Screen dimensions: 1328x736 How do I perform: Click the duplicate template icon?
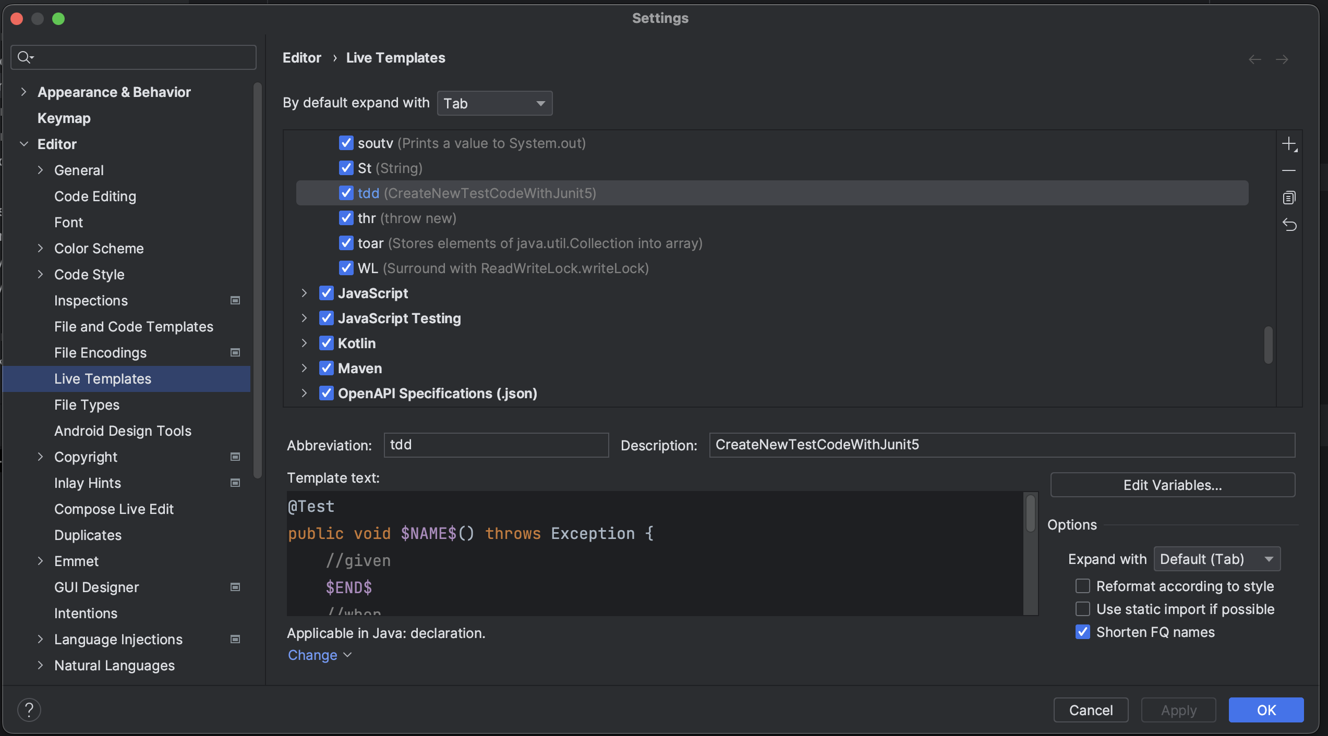1289,198
